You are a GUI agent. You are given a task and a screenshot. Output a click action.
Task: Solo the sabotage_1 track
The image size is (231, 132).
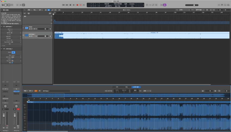tap(32, 36)
